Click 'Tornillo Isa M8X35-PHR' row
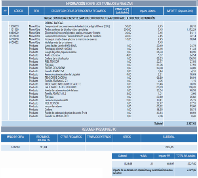 (57, 116)
